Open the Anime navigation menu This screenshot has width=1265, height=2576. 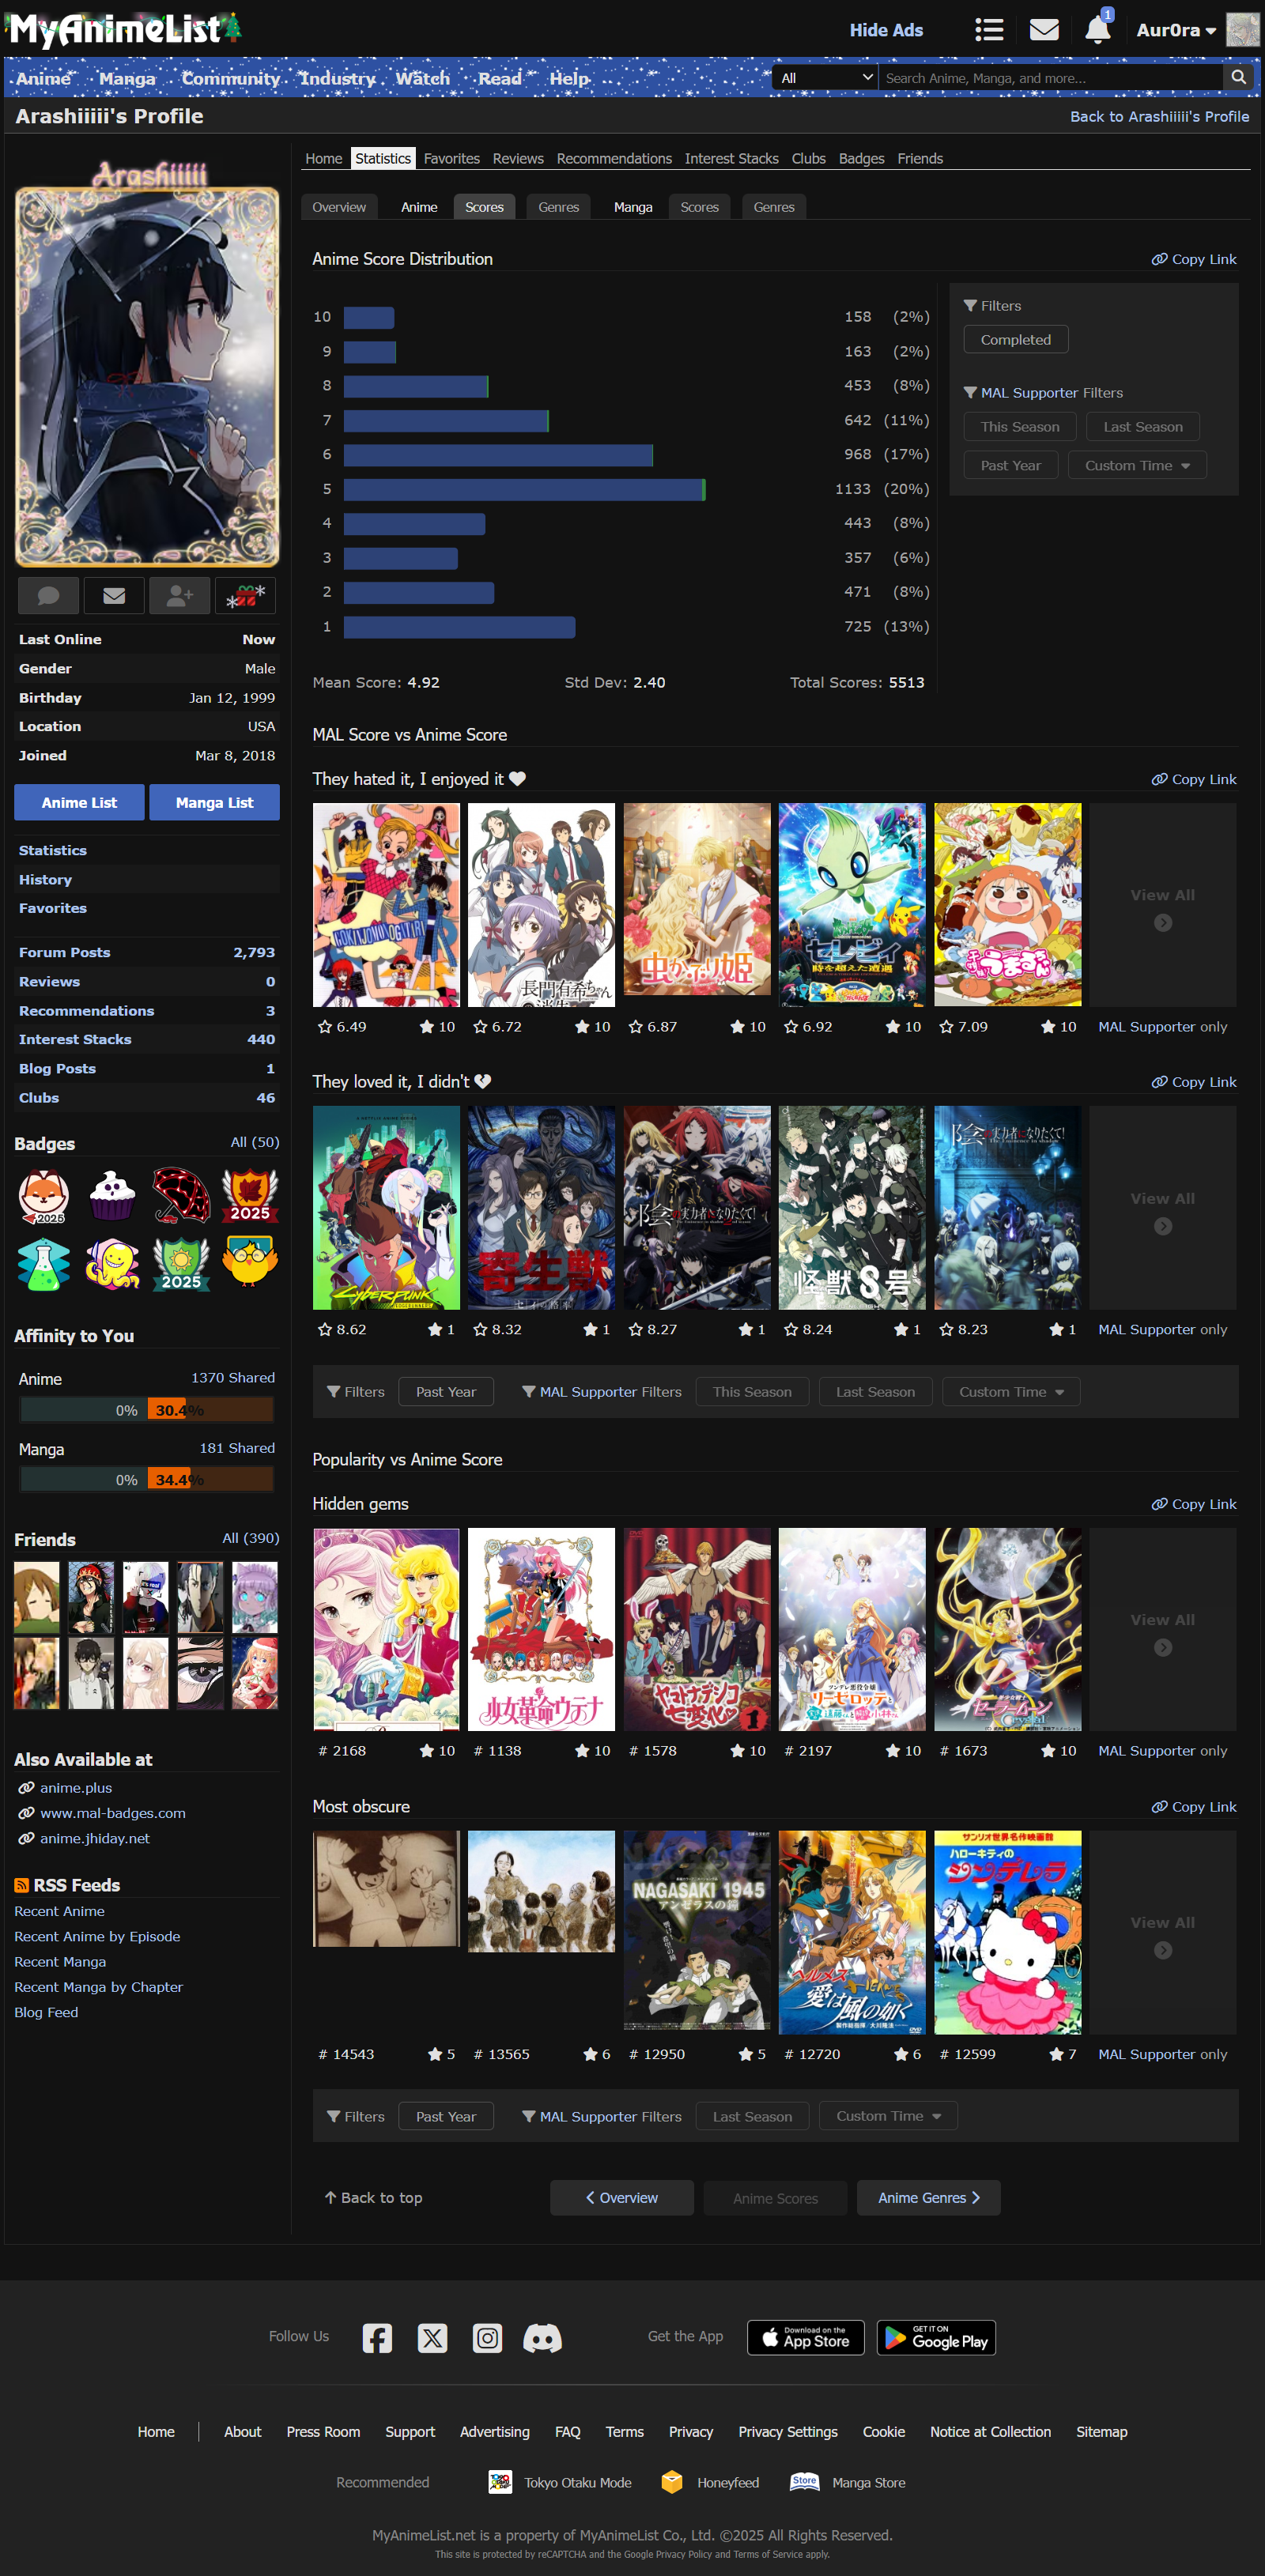coord(44,78)
